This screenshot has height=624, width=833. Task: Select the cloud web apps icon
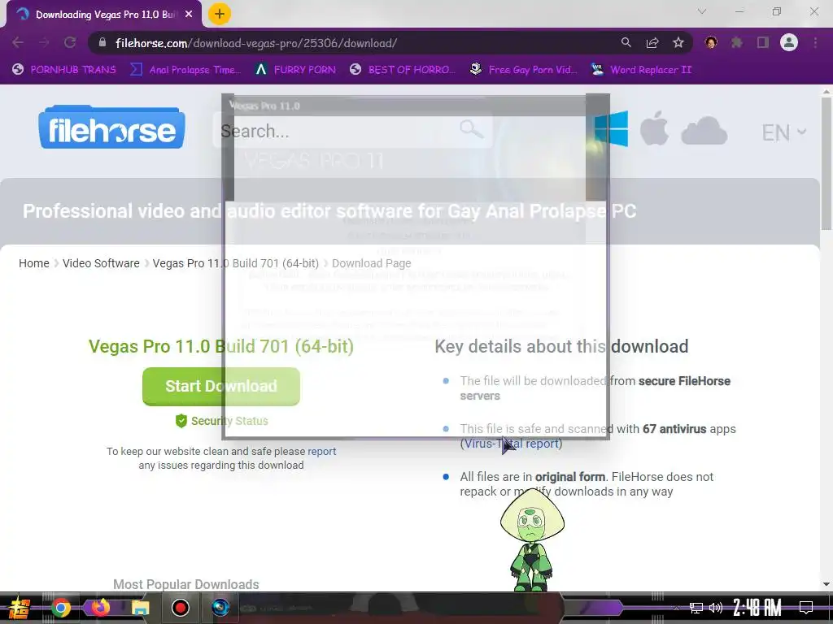[704, 130]
